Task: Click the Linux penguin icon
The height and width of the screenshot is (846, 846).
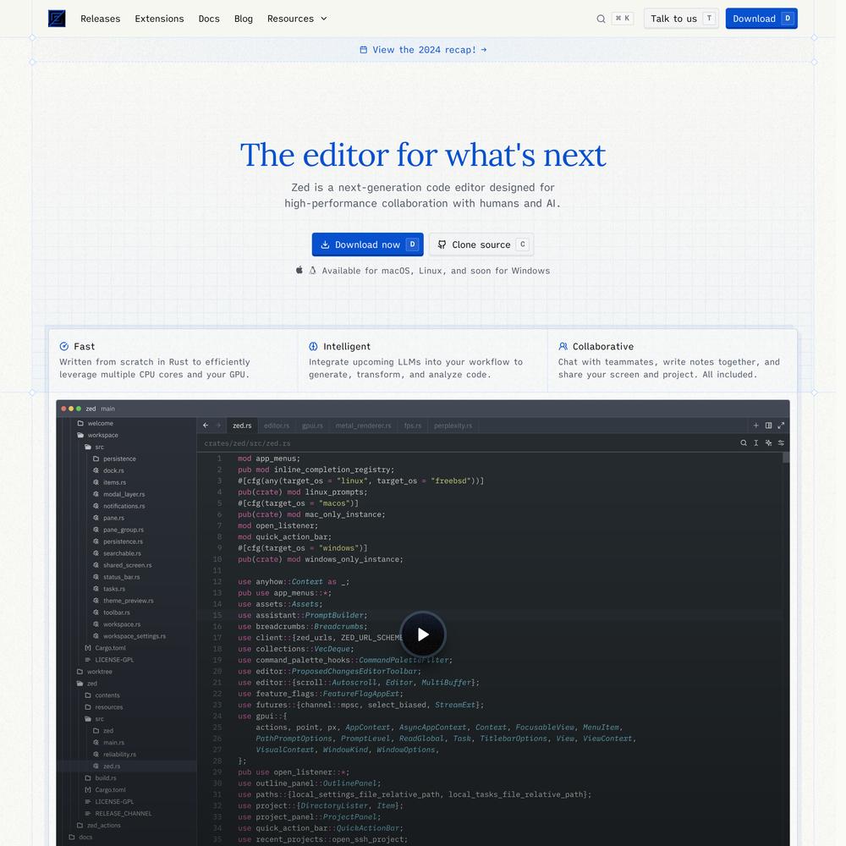Action: click(312, 271)
